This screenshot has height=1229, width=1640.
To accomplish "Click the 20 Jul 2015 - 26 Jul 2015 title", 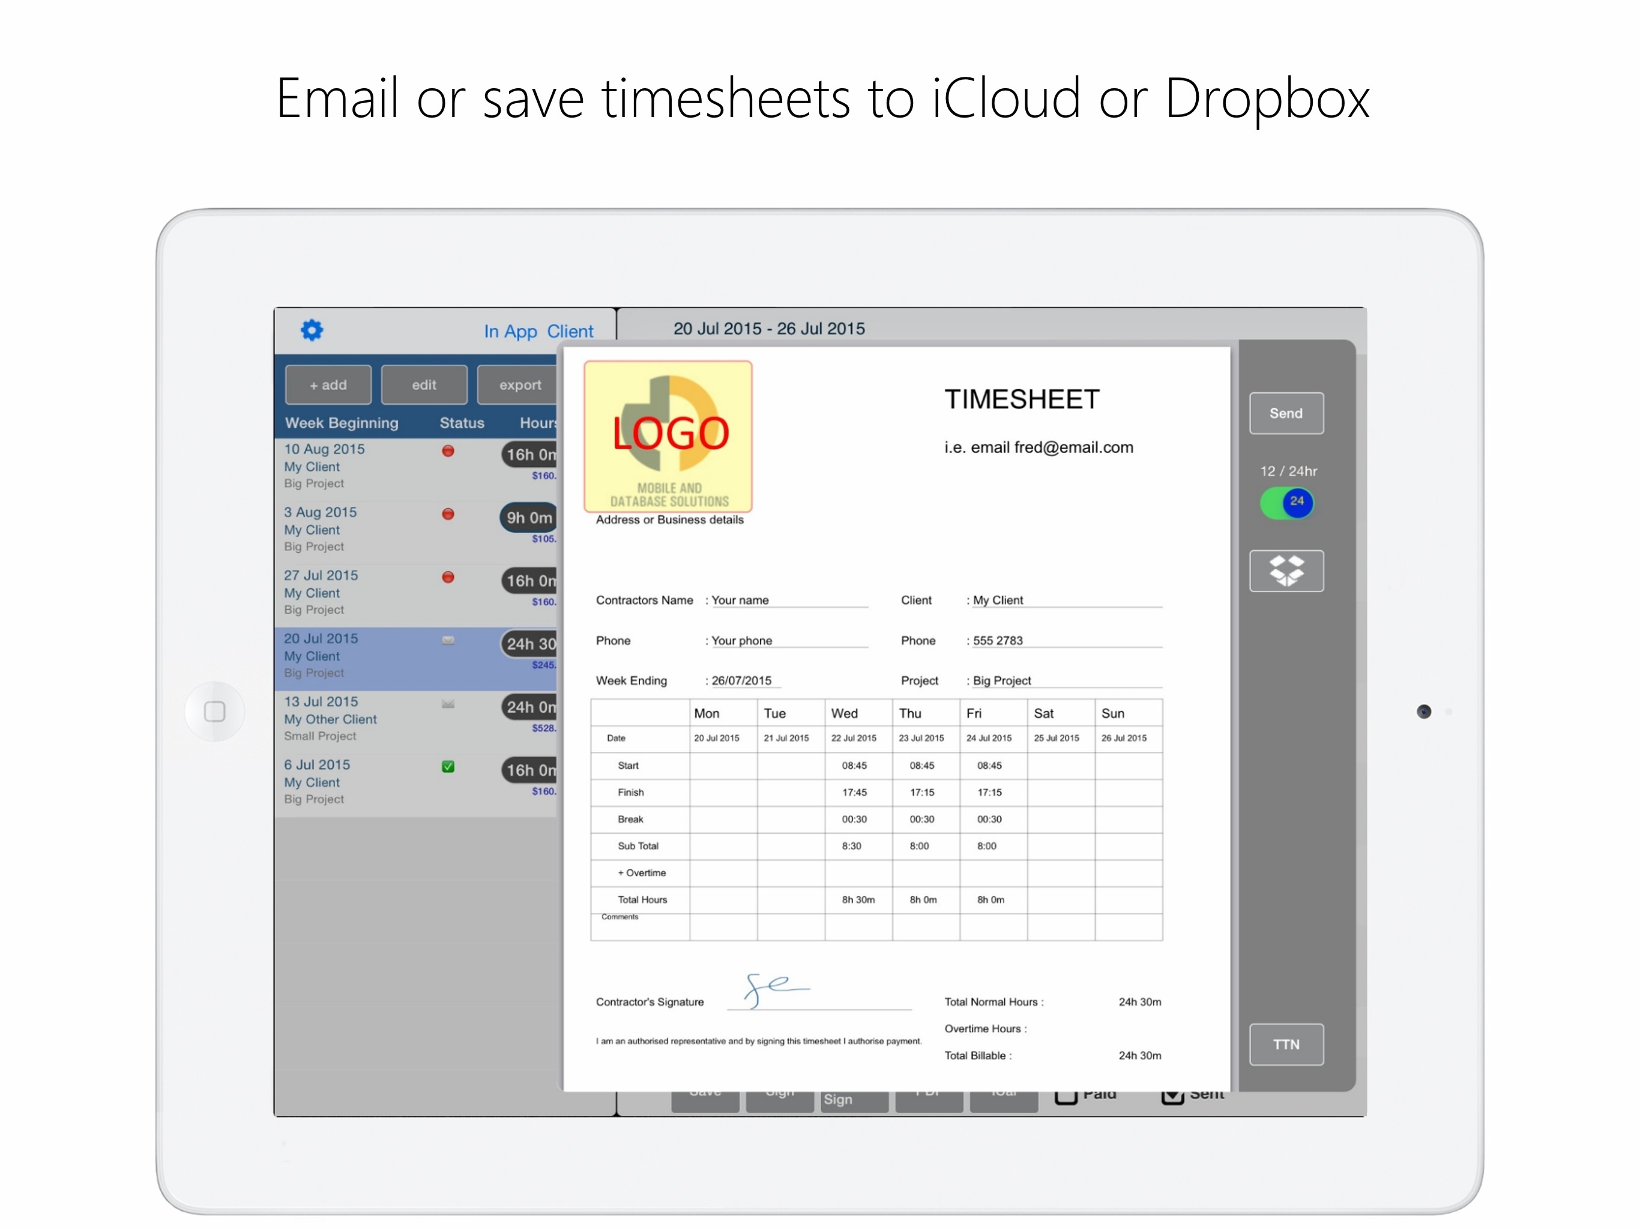I will tap(769, 328).
